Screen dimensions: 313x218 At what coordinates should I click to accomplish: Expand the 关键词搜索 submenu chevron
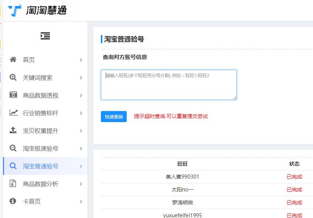tap(81, 77)
